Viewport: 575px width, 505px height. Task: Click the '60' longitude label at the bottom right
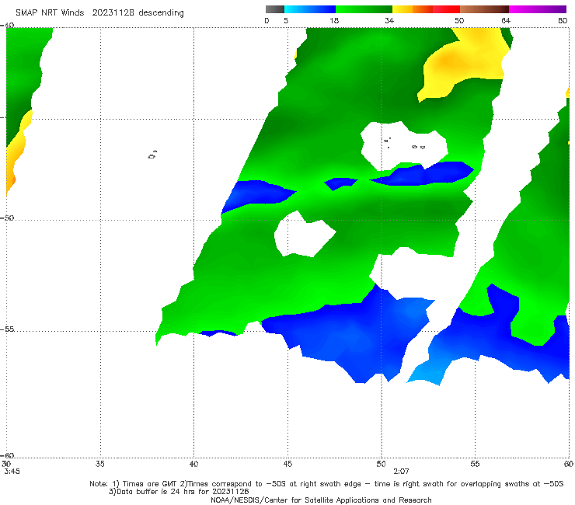point(569,464)
